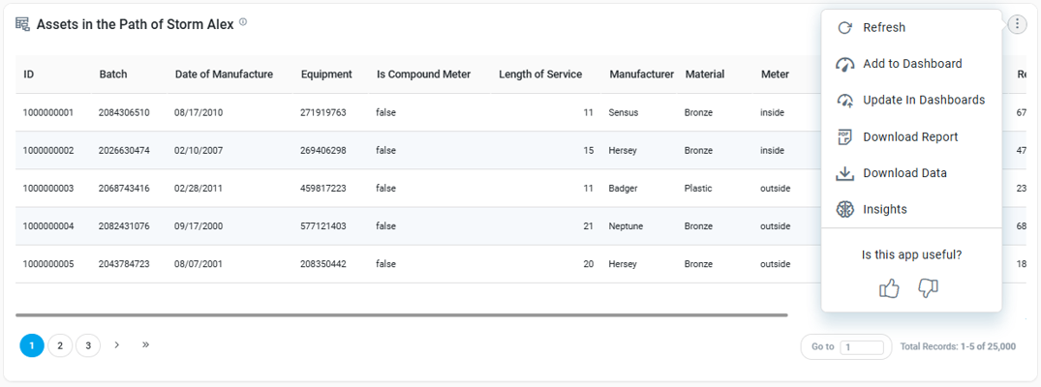Viewport: 1041px width, 387px height.
Task: Click the info icon next to Storm Alex title
Action: pyautogui.click(x=243, y=22)
